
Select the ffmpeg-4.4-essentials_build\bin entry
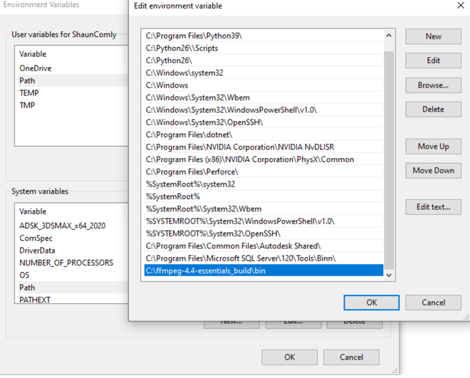point(263,271)
